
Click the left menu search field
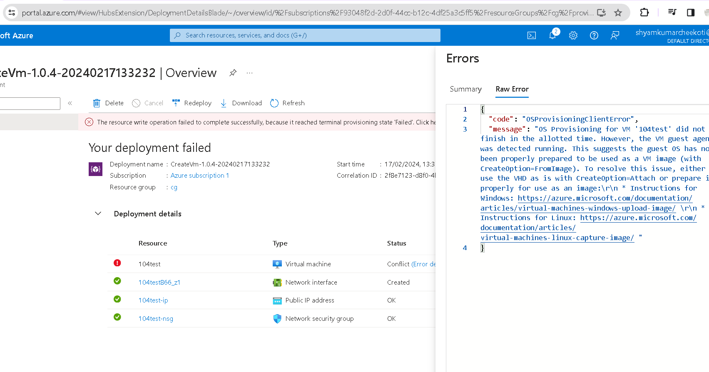[30, 104]
